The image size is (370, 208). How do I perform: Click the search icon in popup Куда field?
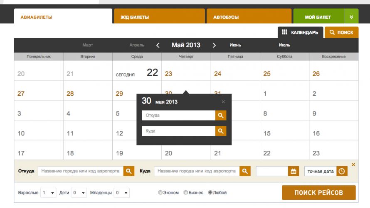[221, 131]
